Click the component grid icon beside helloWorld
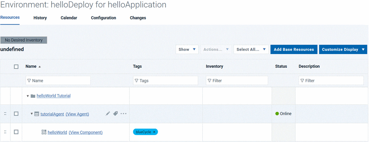This screenshot has width=369, height=142. point(44,132)
